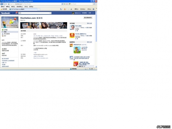
Task: Click the Keelung Rd. Taipei address link
Action: (x=48, y=36)
